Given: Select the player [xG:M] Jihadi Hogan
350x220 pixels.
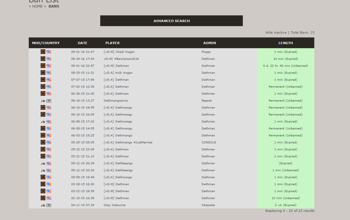Looking at the screenshot, I should 119,52.
